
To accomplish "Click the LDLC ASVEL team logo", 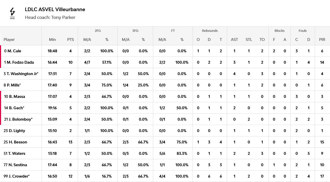I will click(12, 13).
